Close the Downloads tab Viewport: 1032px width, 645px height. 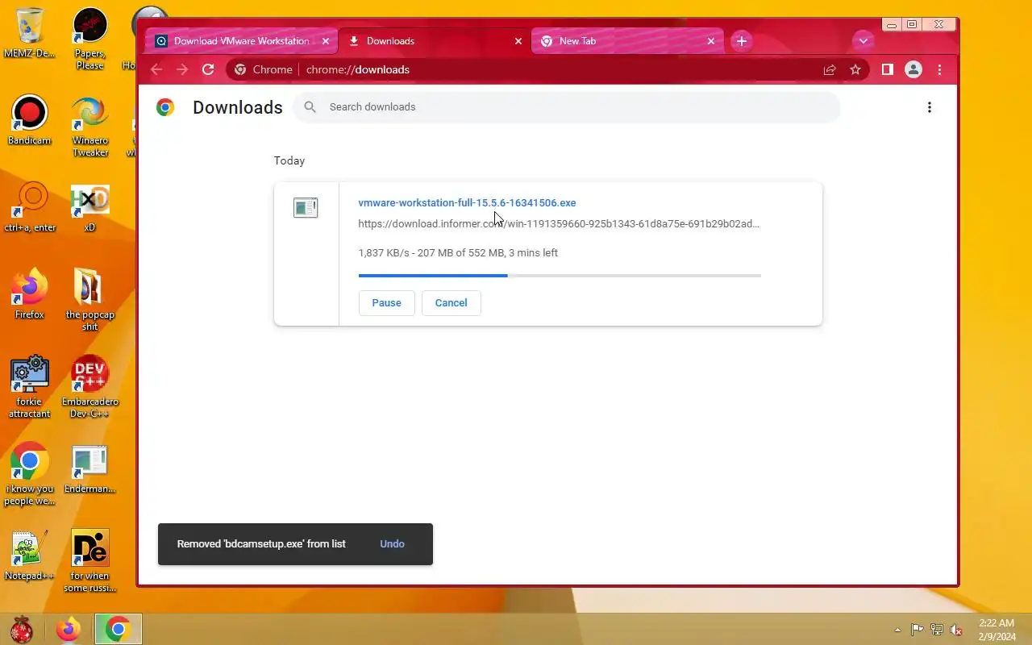(518, 41)
